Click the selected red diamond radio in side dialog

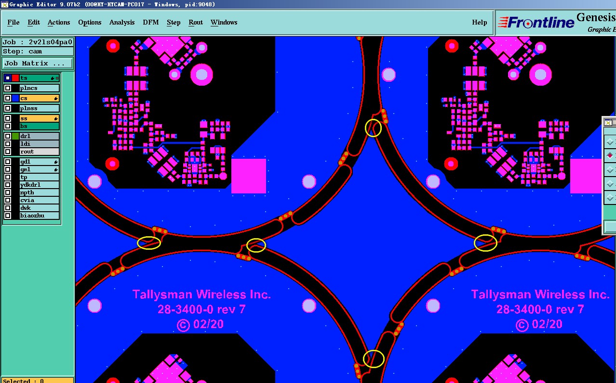[610, 155]
